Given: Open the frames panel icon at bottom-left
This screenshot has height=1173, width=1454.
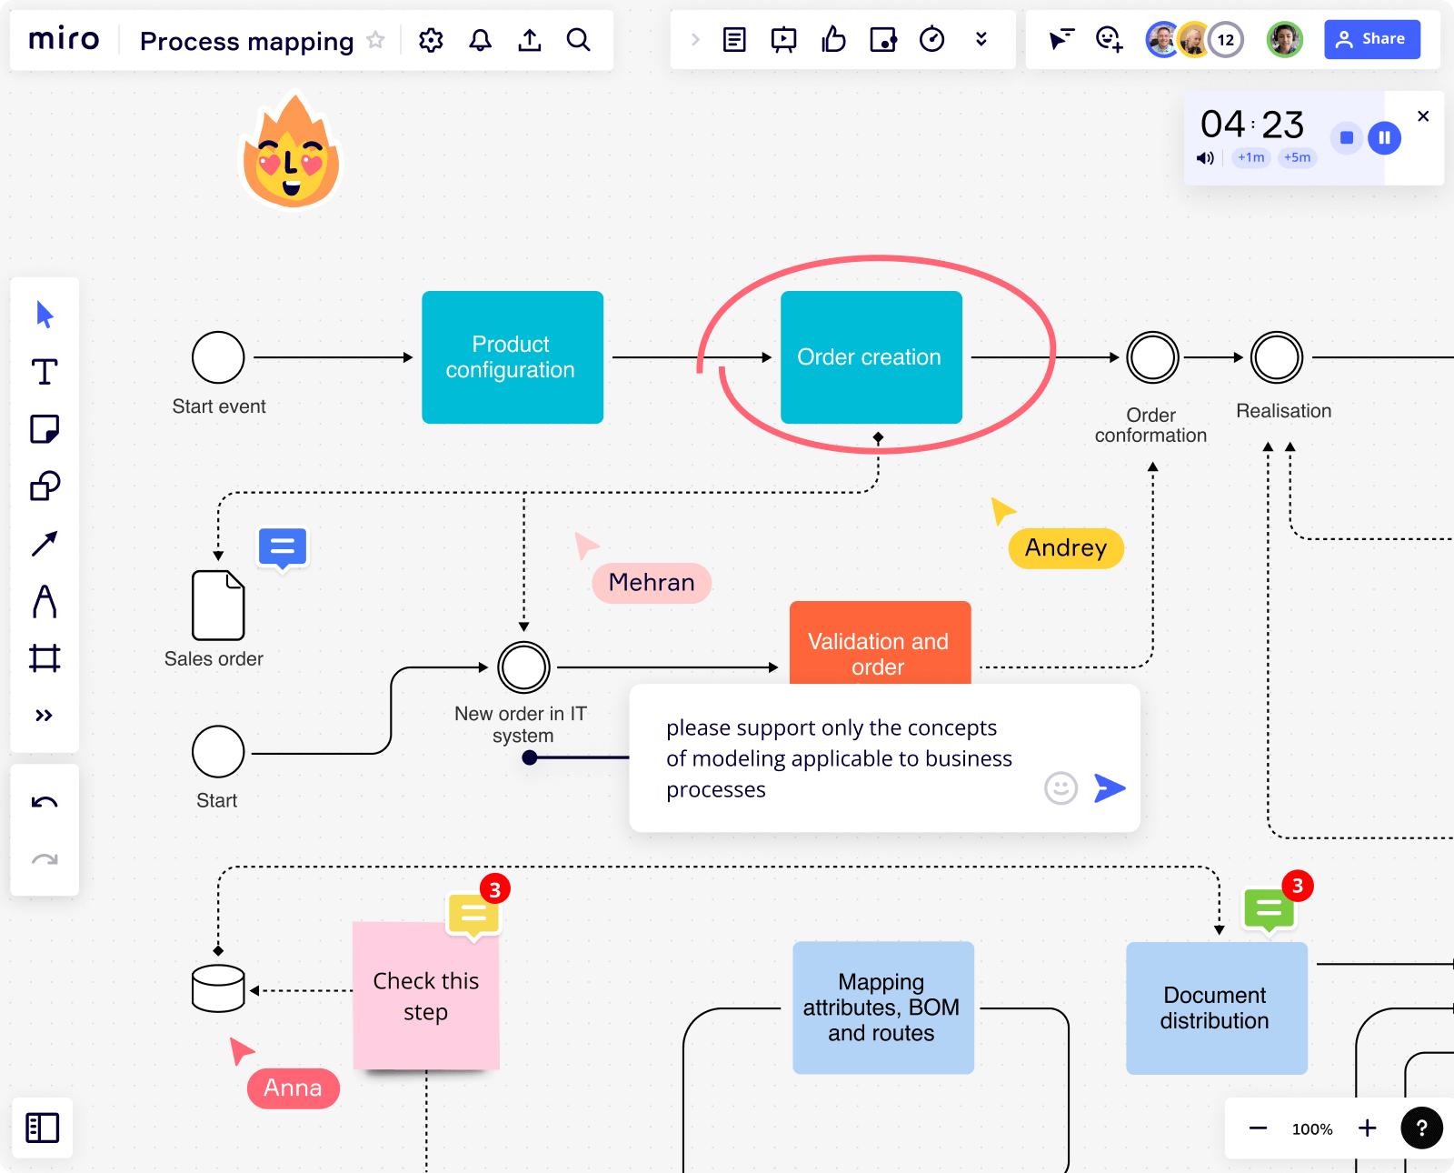Looking at the screenshot, I should coord(43,1128).
